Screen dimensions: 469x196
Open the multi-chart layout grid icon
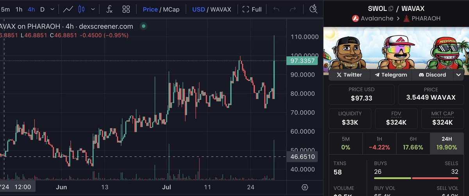click(126, 9)
